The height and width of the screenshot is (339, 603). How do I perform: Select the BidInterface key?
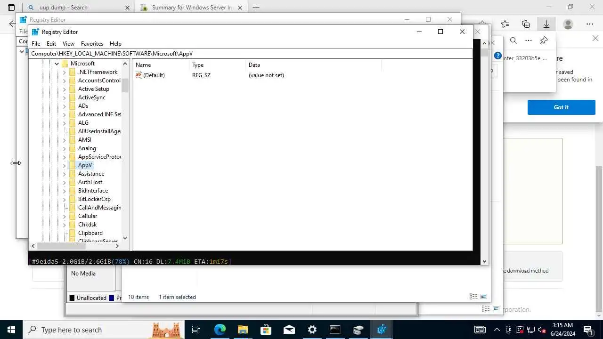pyautogui.click(x=93, y=191)
